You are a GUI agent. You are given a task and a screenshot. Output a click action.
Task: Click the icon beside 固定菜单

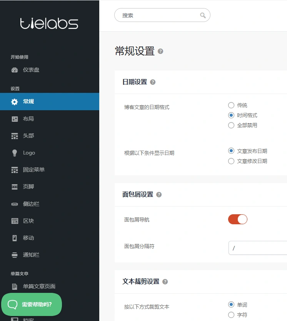[x=15, y=170]
